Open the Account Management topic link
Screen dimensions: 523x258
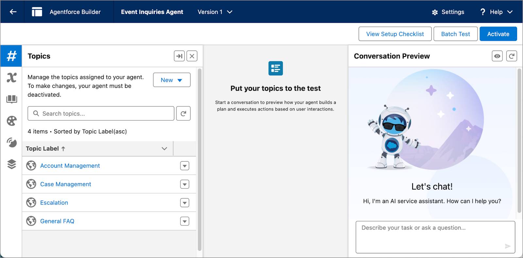(x=70, y=166)
